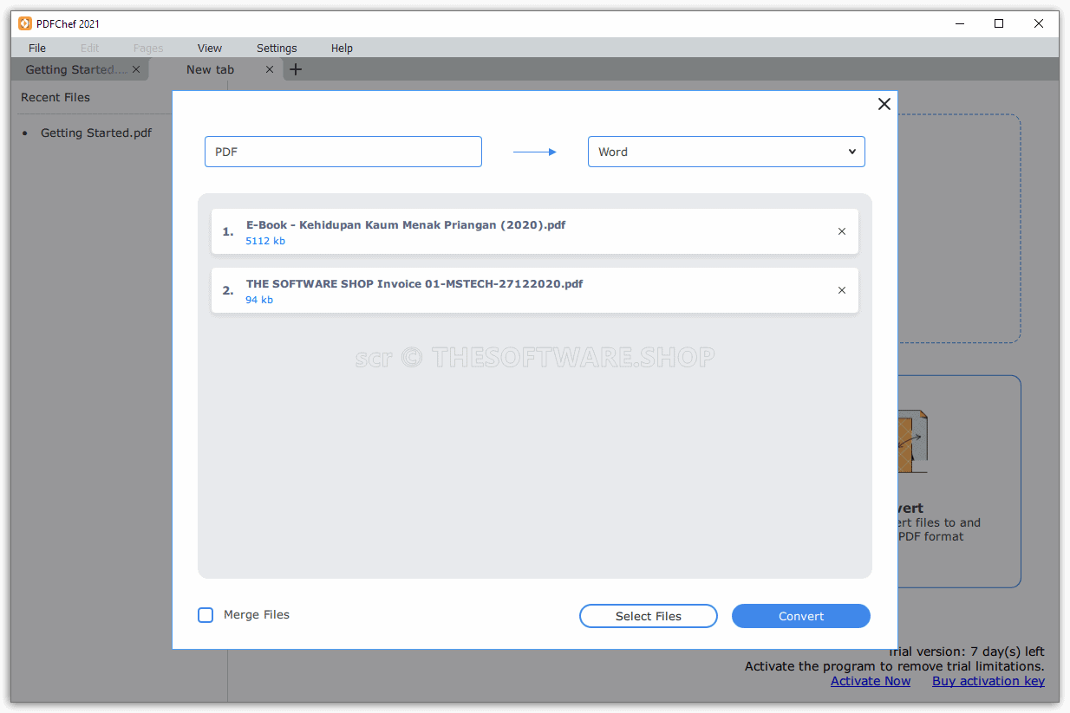
Task: Select THE SOFTWARE SHOP Invoice file row
Action: (535, 290)
